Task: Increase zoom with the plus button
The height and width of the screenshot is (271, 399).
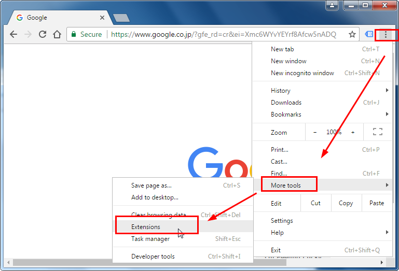Action: [353, 132]
